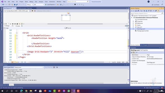Click Home icon in Solution Explorer toolbar
Image resolution: width=165 pixels, height=93 pixels.
tap(136, 11)
